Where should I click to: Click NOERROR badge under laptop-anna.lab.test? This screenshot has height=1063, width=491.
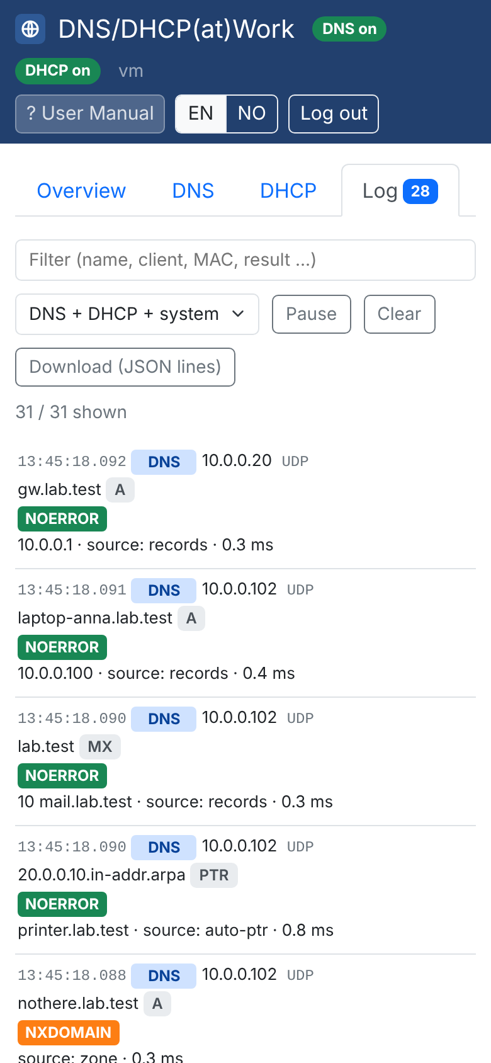pyautogui.click(x=62, y=647)
